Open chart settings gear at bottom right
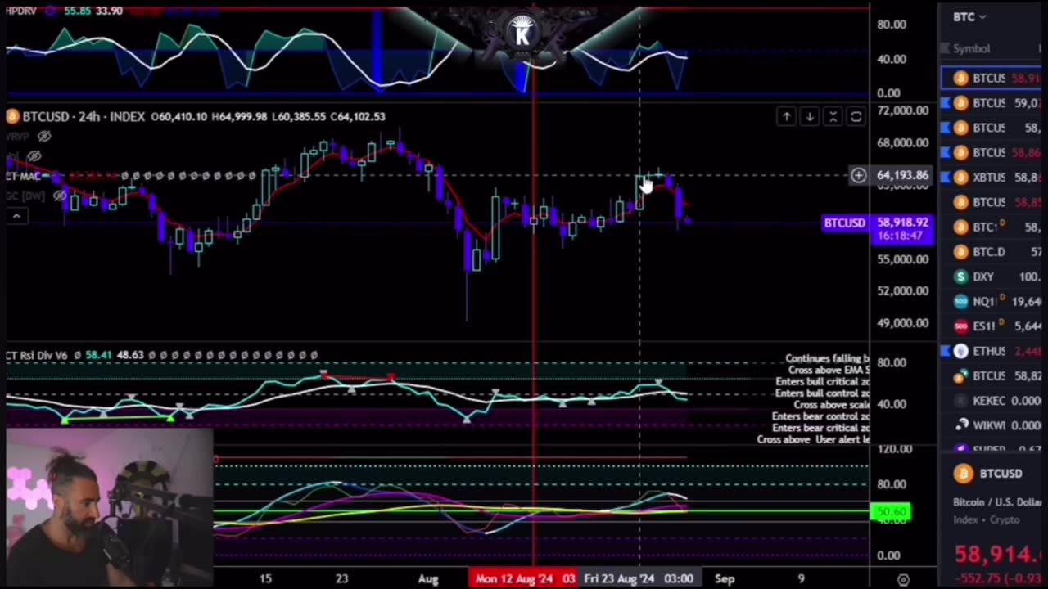The image size is (1048, 589). tap(903, 579)
